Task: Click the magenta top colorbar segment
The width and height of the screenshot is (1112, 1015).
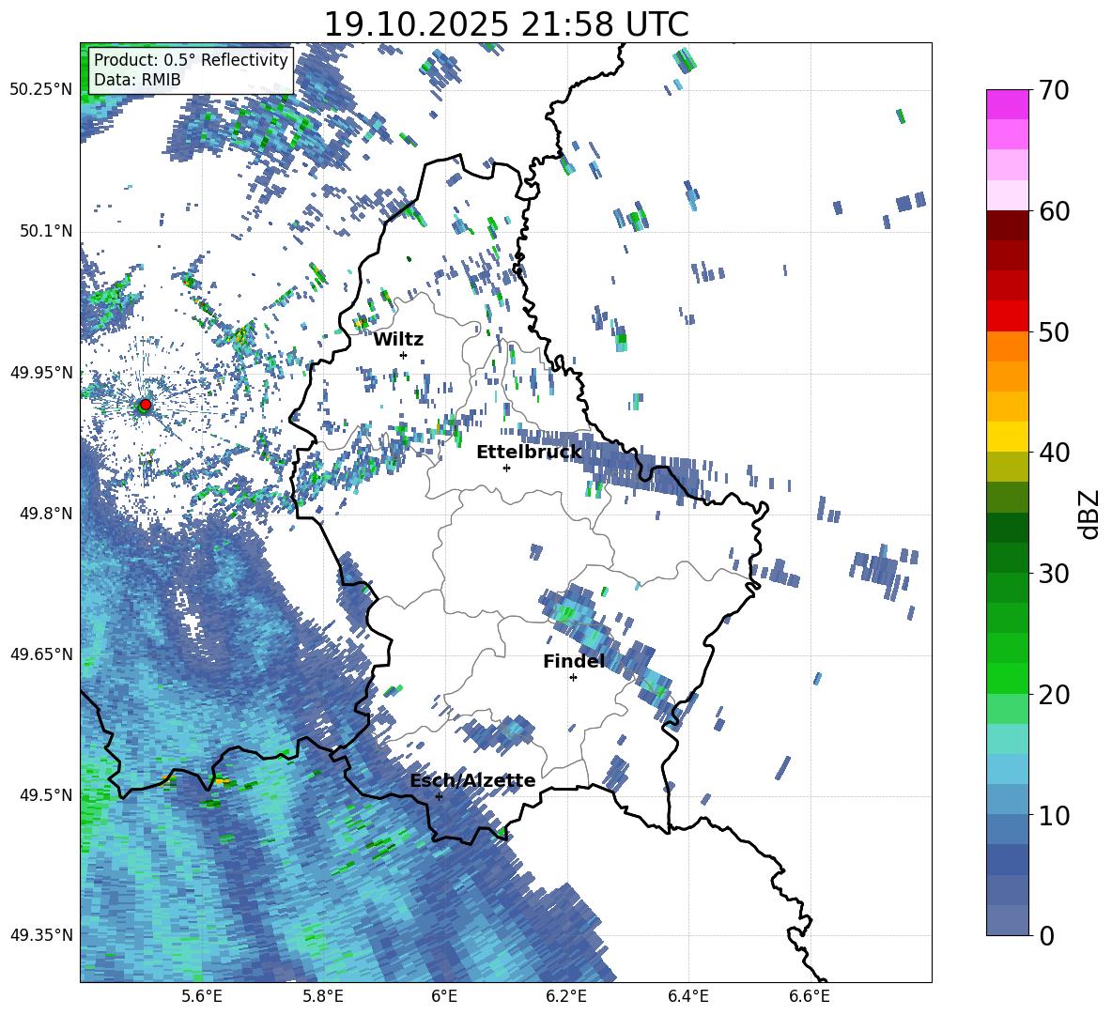Action: point(1007,105)
